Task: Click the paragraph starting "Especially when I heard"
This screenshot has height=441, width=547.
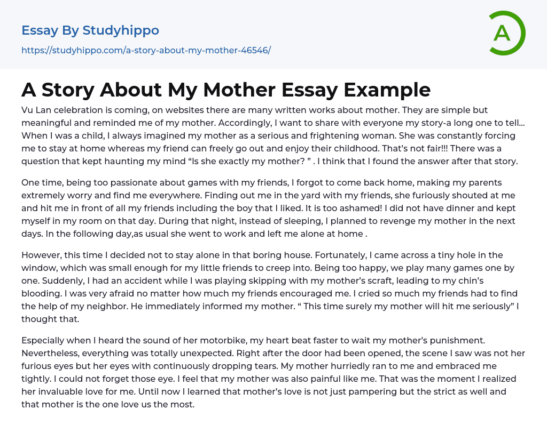Action: point(273,372)
